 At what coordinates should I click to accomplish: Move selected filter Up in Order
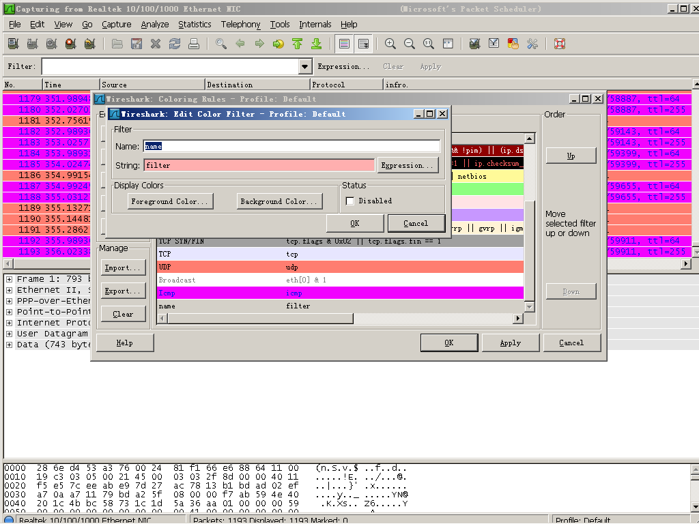(571, 156)
